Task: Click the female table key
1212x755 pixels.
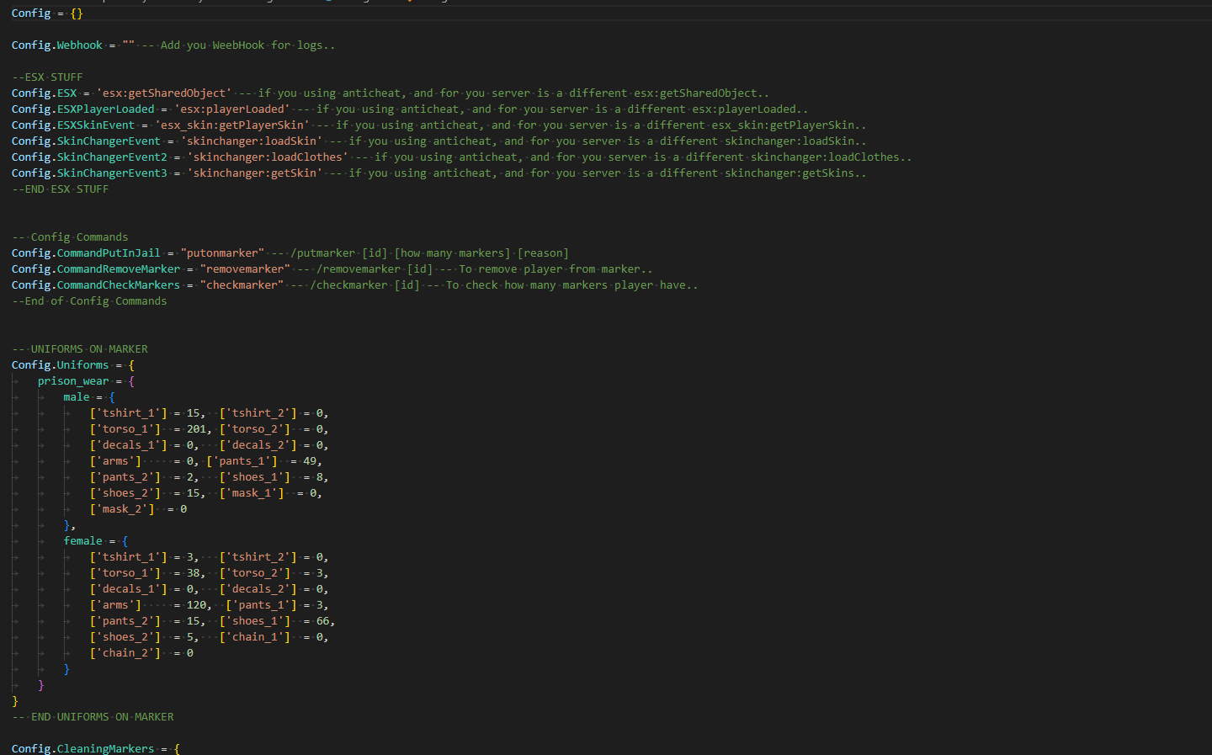Action: click(x=82, y=541)
